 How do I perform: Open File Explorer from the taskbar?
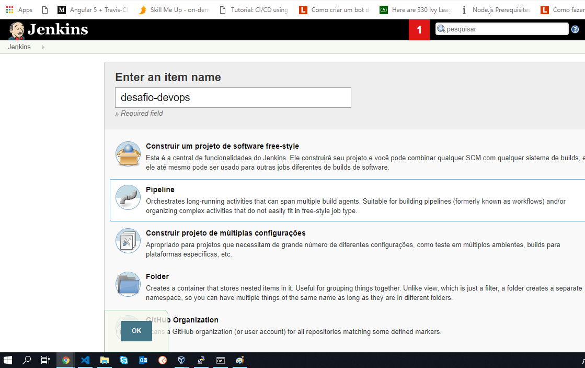point(105,360)
